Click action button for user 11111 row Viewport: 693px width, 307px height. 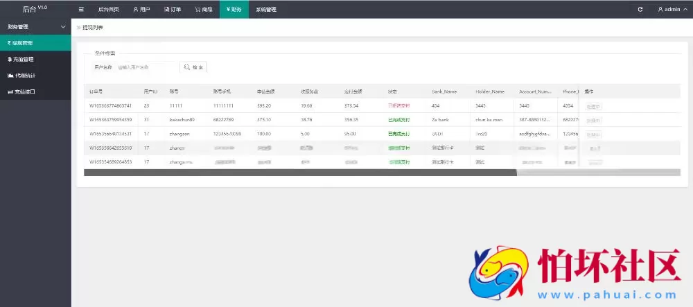593,106
